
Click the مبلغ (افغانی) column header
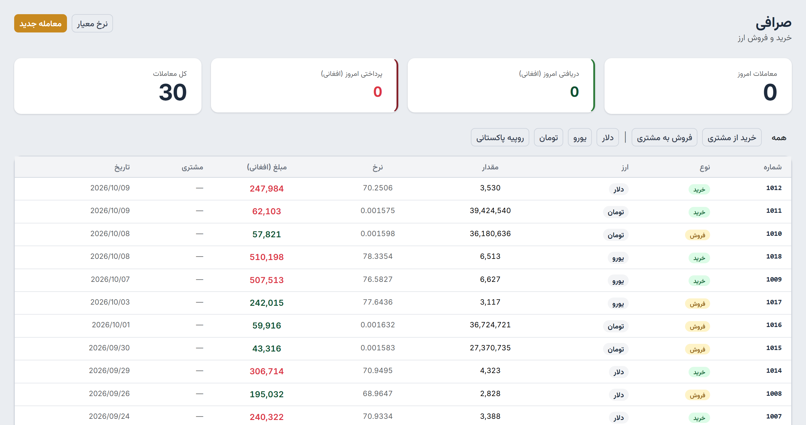coord(267,167)
